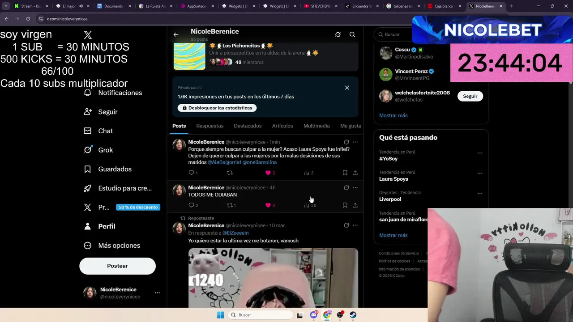This screenshot has width=573, height=322.
Task: Open more options for #YoSoy trend
Action: pos(480,153)
